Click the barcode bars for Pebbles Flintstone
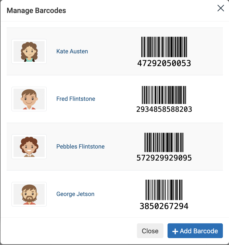The width and height of the screenshot is (229, 245). pos(164,142)
